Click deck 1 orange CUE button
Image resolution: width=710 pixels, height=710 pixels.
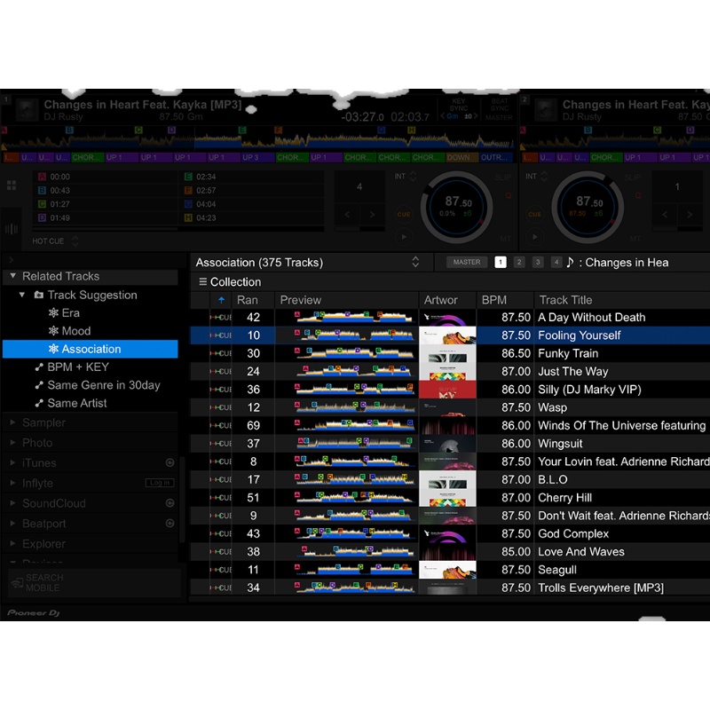click(404, 214)
